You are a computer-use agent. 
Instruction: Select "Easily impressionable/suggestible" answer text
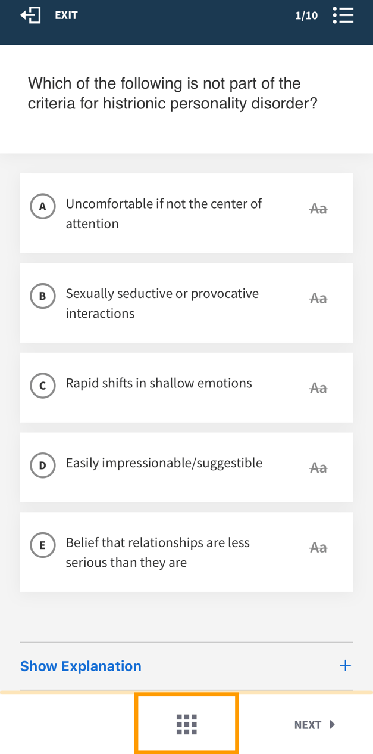click(x=164, y=463)
